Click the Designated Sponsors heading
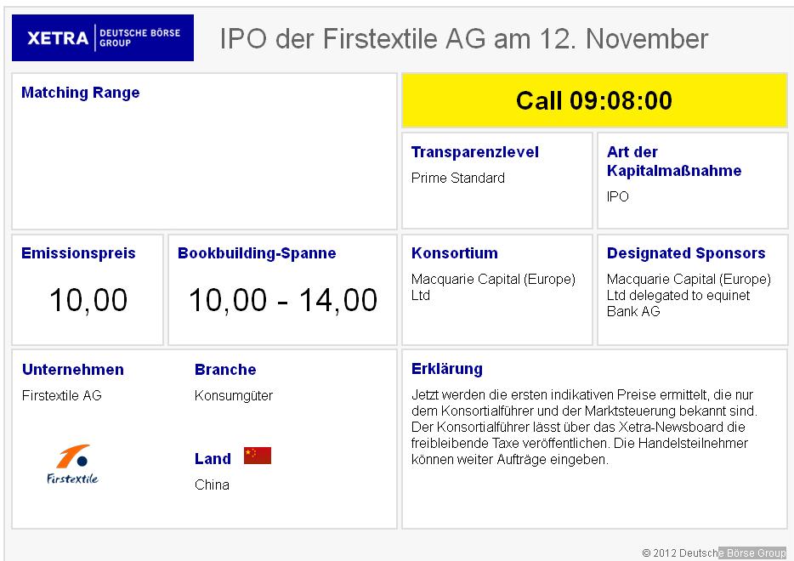 [x=685, y=253]
